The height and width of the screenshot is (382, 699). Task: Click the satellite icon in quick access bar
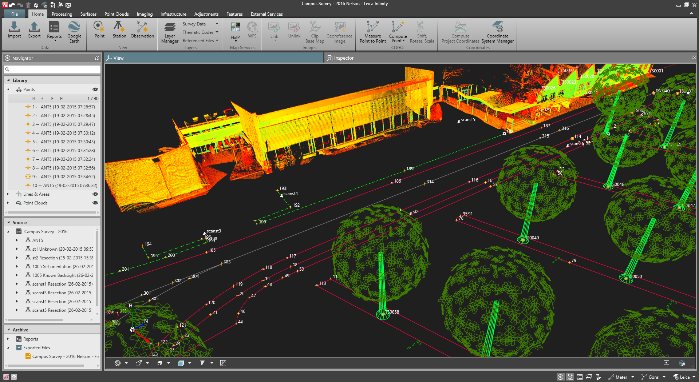click(60, 5)
